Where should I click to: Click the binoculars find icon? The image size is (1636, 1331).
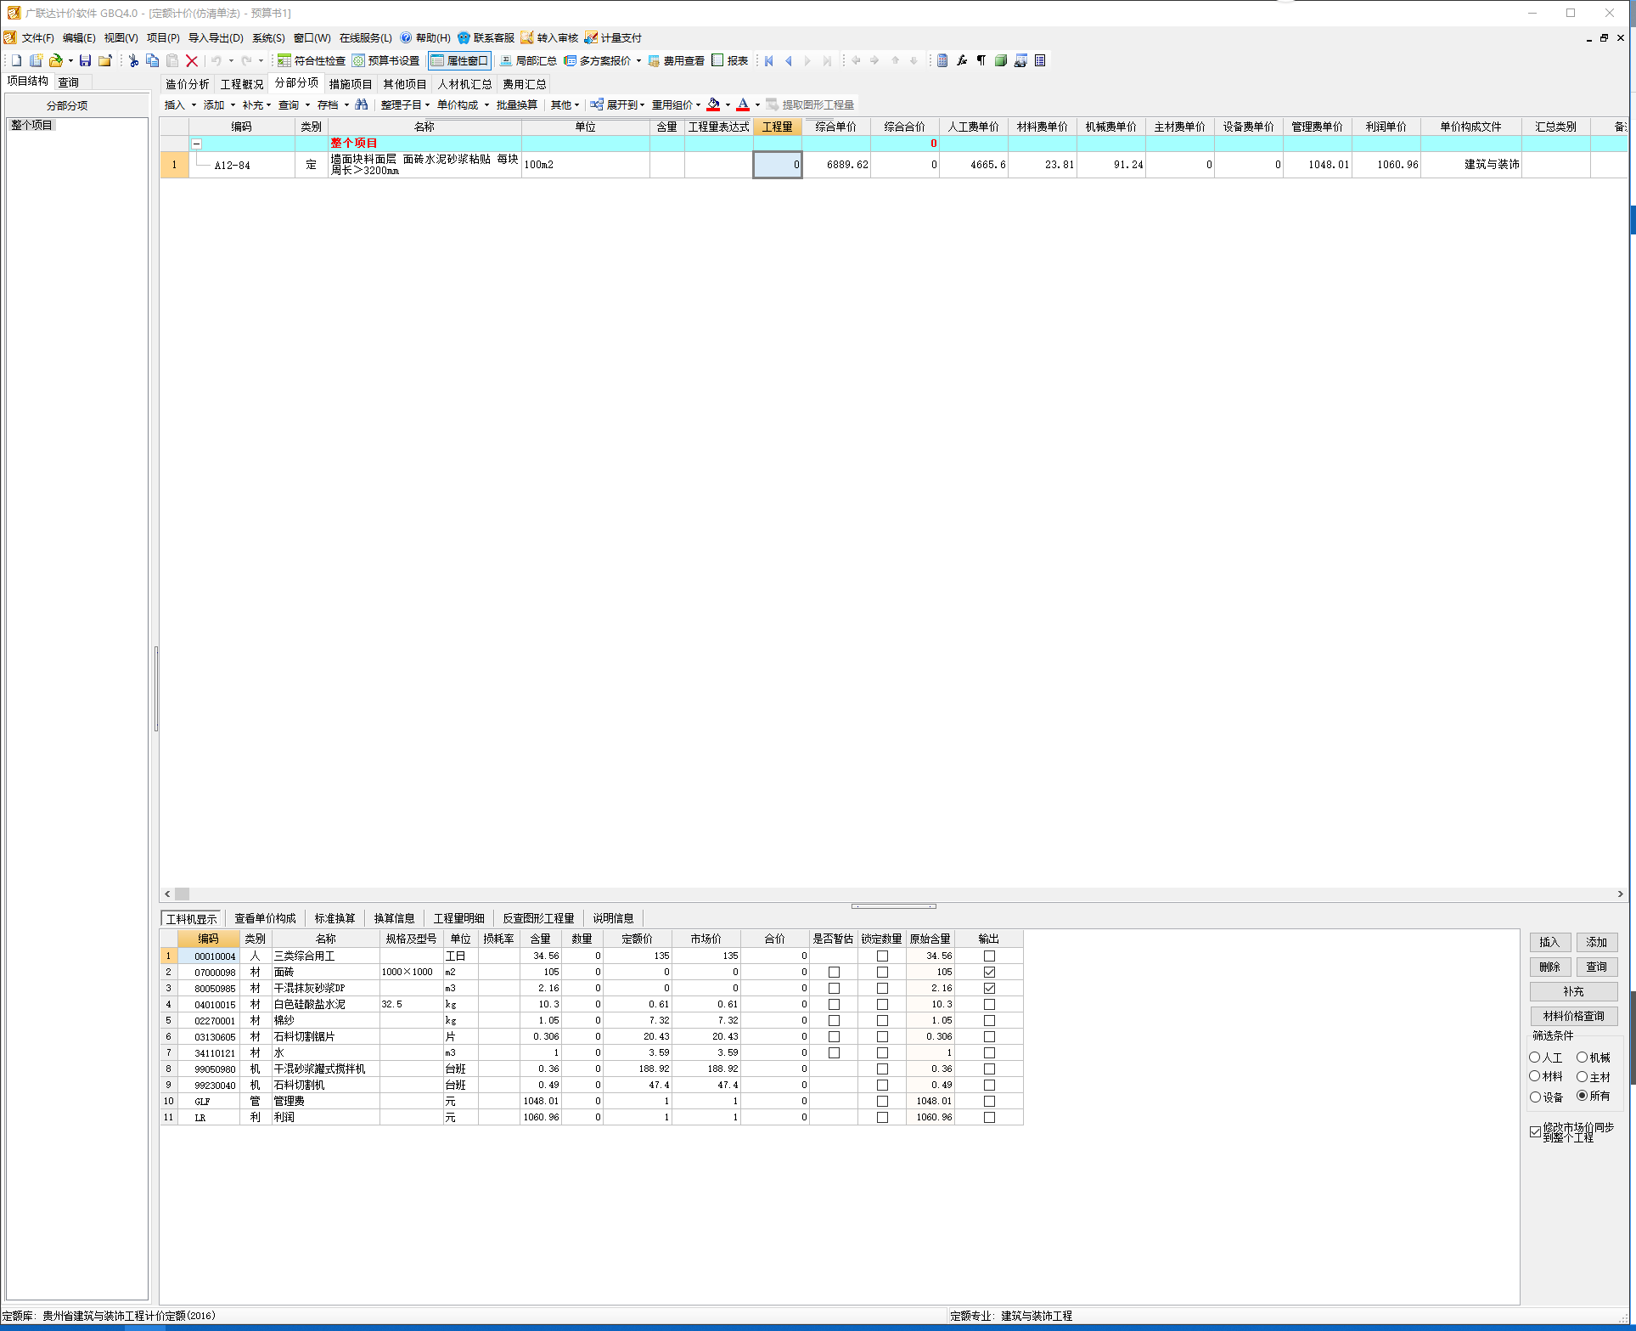362,104
